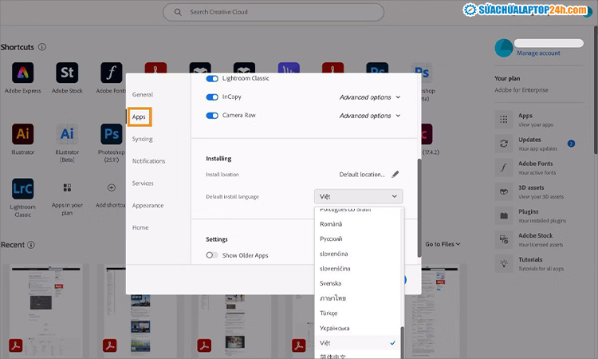This screenshot has height=359, width=598.
Task: Open the Notifications preferences tab
Action: (x=148, y=161)
